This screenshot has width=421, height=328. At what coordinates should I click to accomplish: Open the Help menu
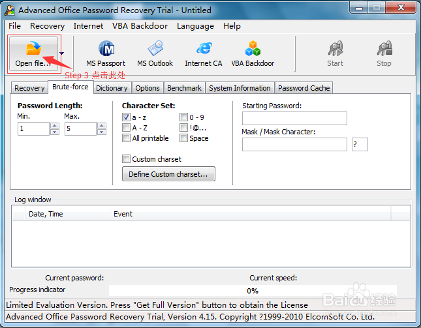232,26
